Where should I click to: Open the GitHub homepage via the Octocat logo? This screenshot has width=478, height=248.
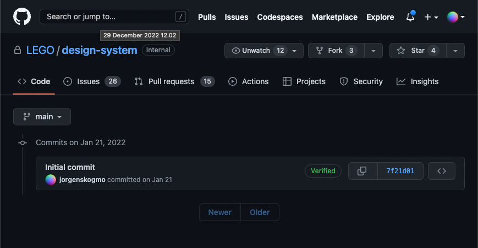[x=22, y=16]
